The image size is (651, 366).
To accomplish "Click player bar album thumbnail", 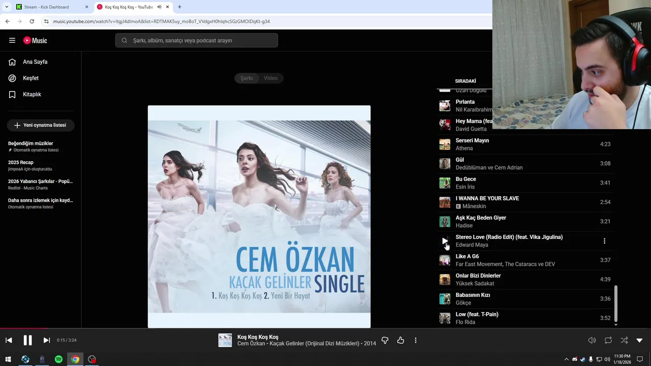I will tap(225, 340).
